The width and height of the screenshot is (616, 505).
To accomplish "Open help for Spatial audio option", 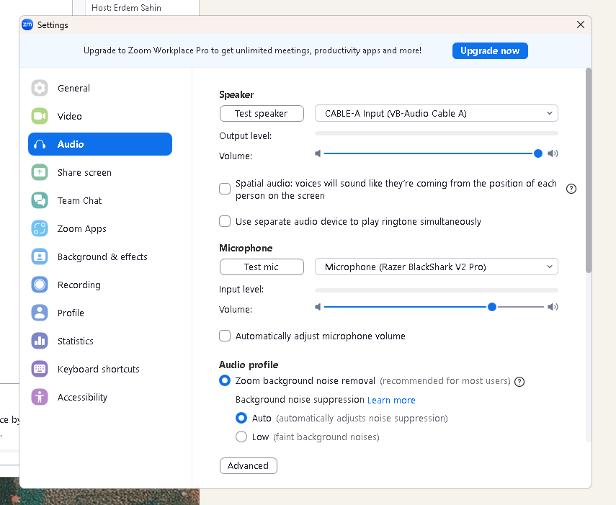I will (x=571, y=189).
